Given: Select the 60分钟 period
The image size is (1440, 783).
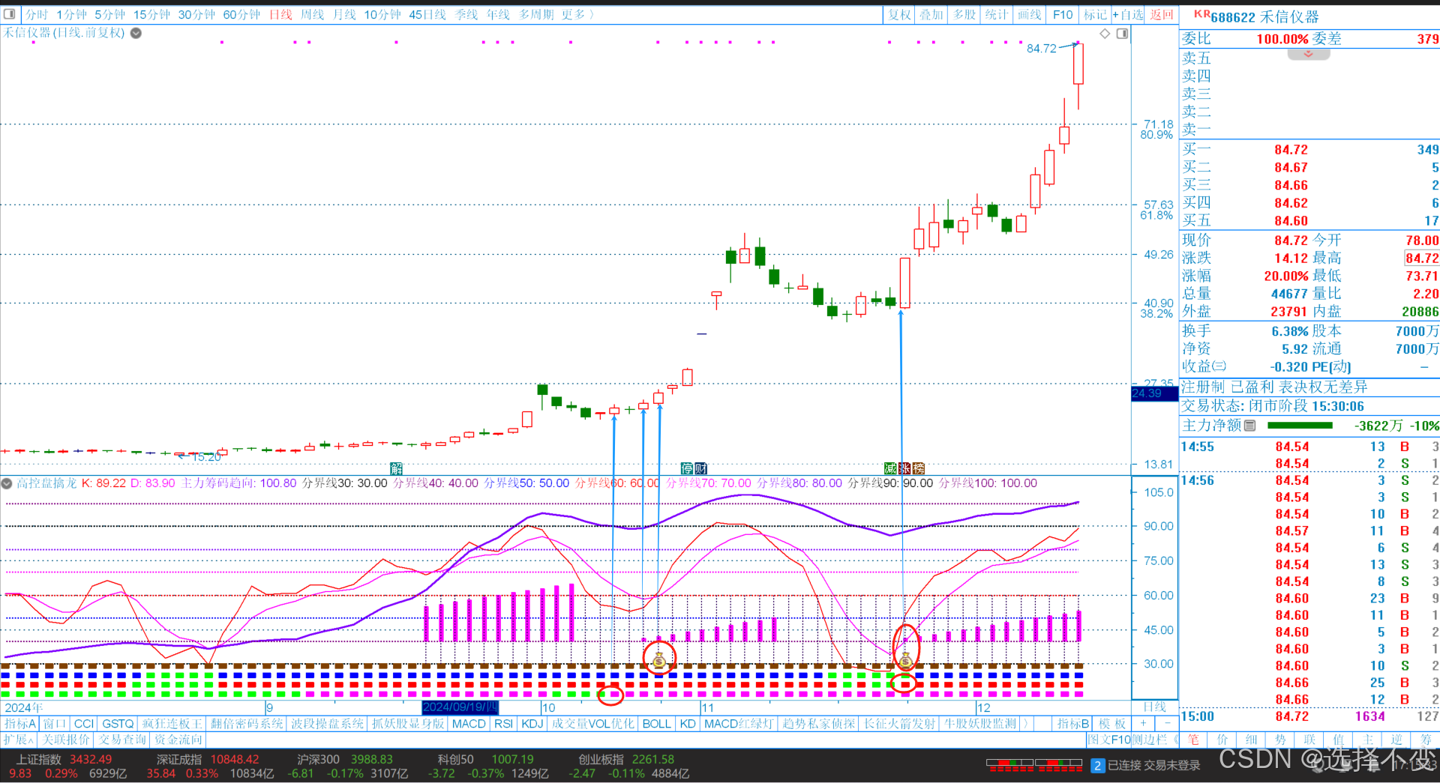Looking at the screenshot, I should click(x=241, y=14).
